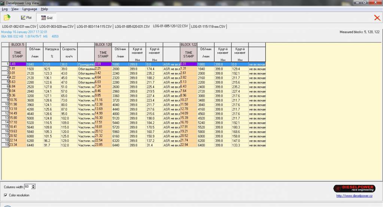Viewport: 383px width, 207px height.
Task: Toggle the Color resolution checkbox
Action: pyautogui.click(x=6, y=195)
